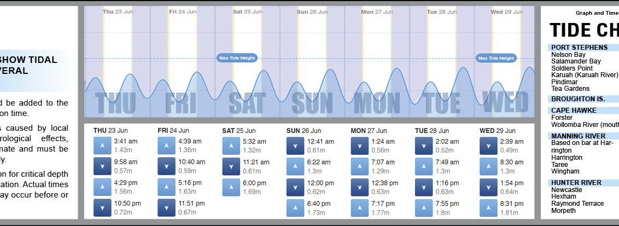Click the Wednesday 1:54 pm low tide icon
Viewport: 619px width, 226px height.
[488, 187]
